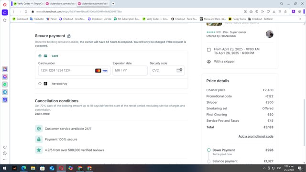Open Microsoft Edge from the taskbar
This screenshot has width=306, height=172.
point(23,168)
